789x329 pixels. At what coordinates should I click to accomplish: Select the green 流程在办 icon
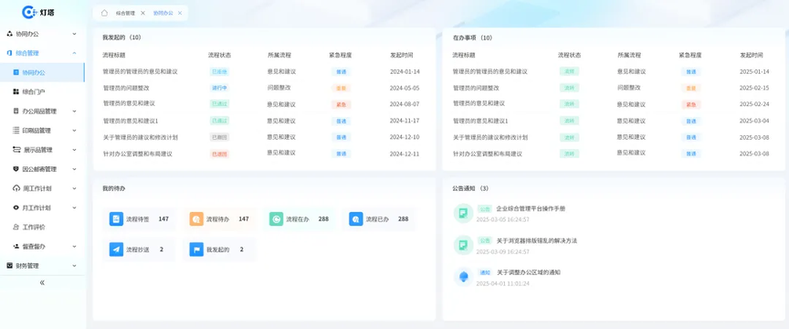pos(277,218)
